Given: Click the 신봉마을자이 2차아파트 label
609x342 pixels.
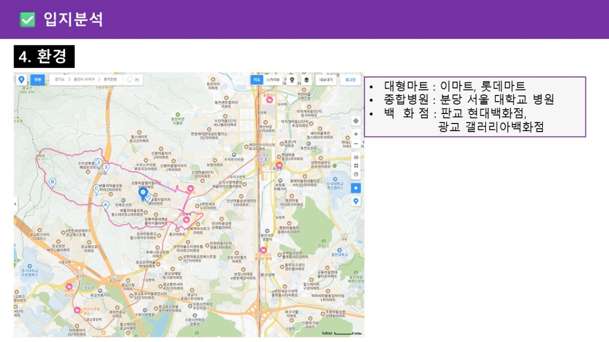Looking at the screenshot, I should (x=161, y=154).
